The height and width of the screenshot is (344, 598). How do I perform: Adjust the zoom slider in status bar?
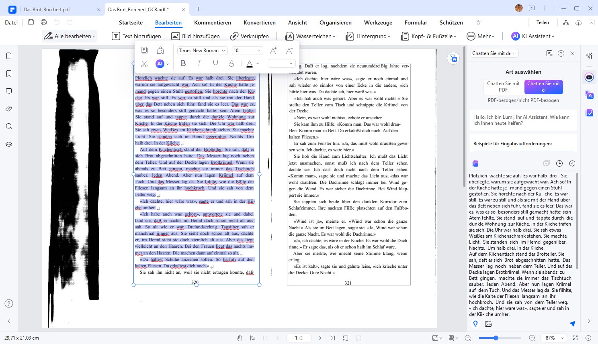point(496,338)
